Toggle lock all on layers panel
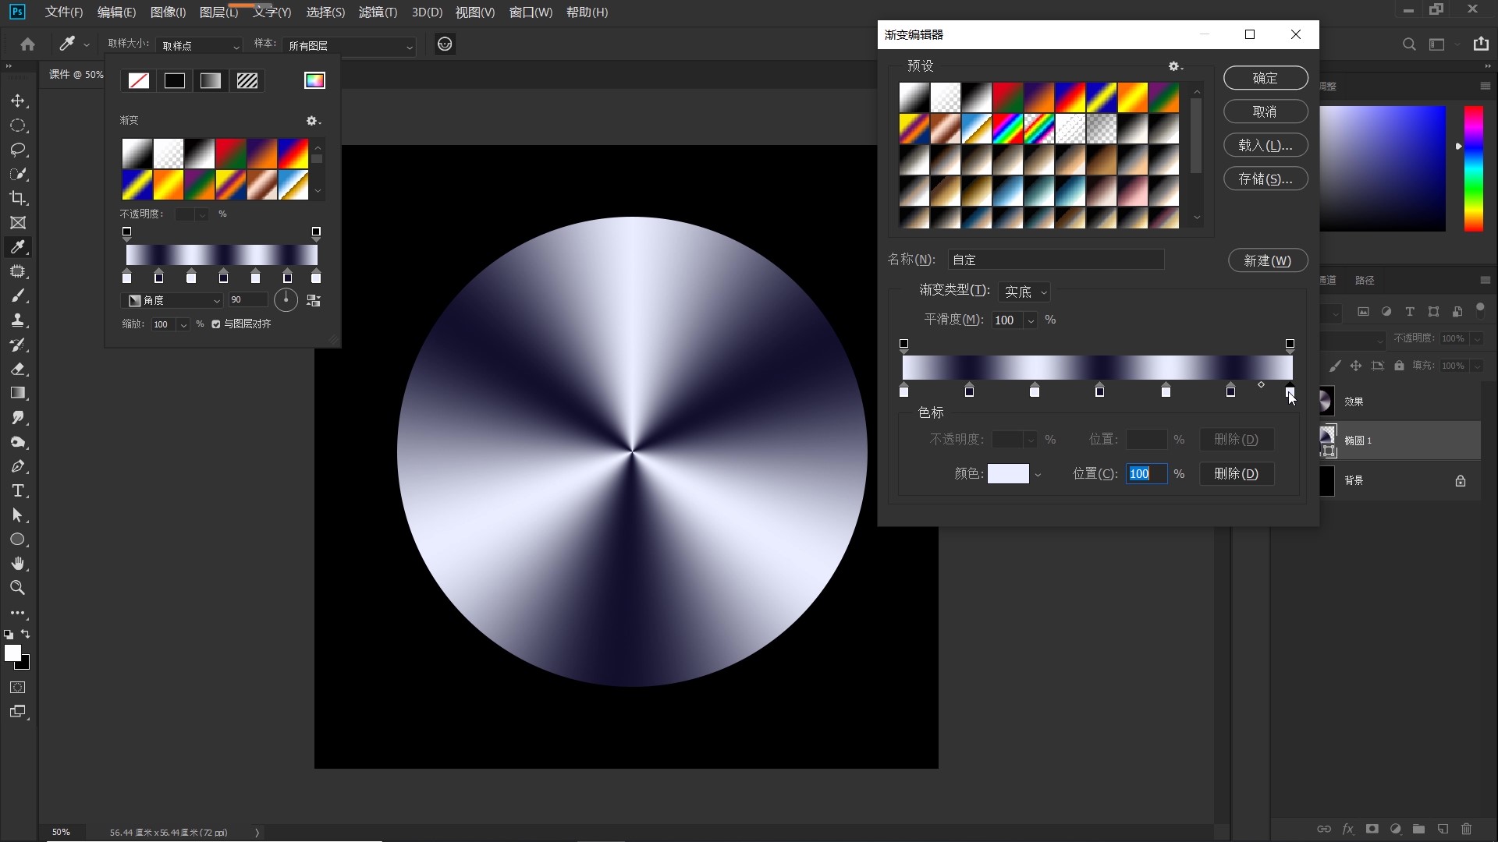1498x842 pixels. pos(1399,366)
